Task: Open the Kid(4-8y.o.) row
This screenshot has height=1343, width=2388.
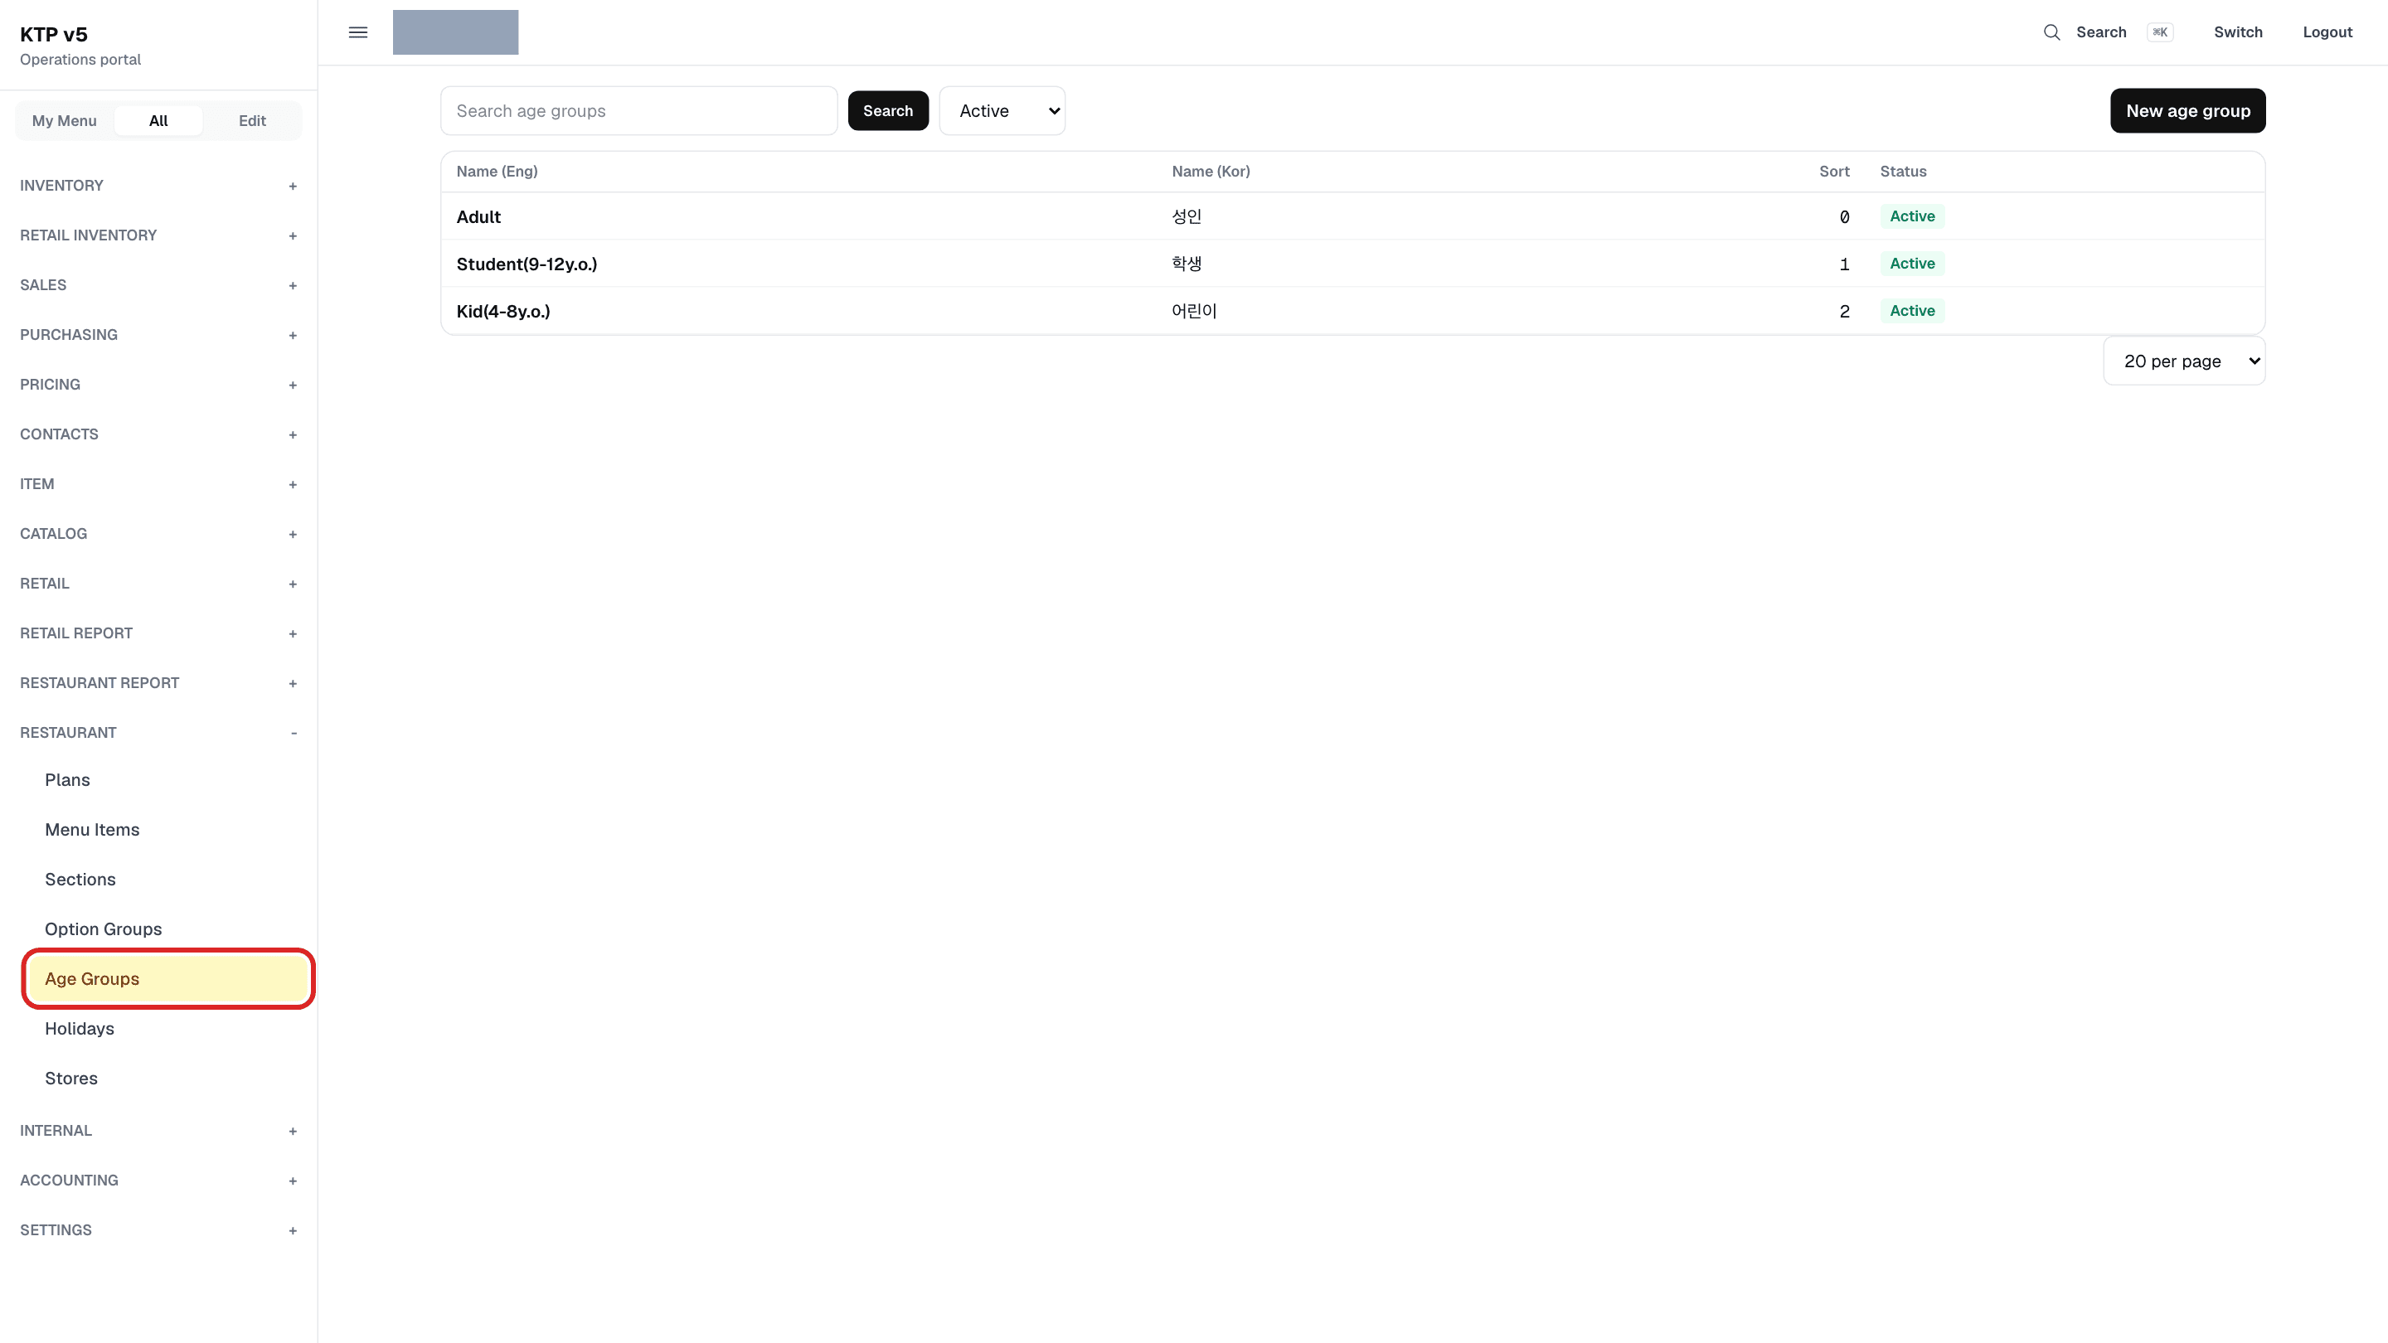Action: click(x=1352, y=312)
